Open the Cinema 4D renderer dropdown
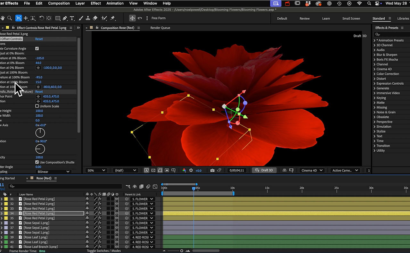Image resolution: width=410 pixels, height=253 pixels. tap(312, 170)
